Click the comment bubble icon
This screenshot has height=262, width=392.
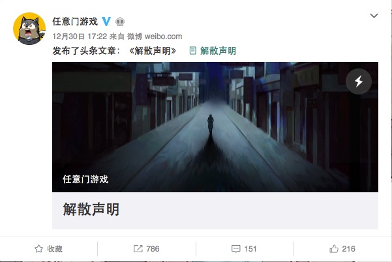(236, 249)
